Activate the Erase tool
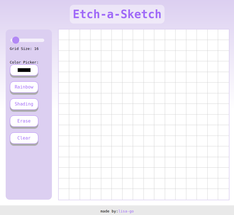Image resolution: width=234 pixels, height=215 pixels. (24, 121)
